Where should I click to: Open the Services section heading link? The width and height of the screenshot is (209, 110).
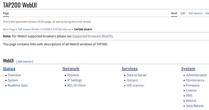tap(130, 69)
